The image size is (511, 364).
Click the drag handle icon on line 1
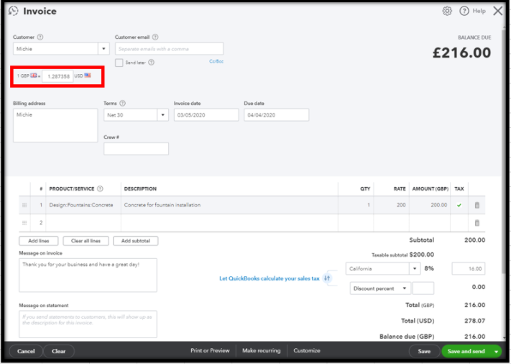[24, 205]
